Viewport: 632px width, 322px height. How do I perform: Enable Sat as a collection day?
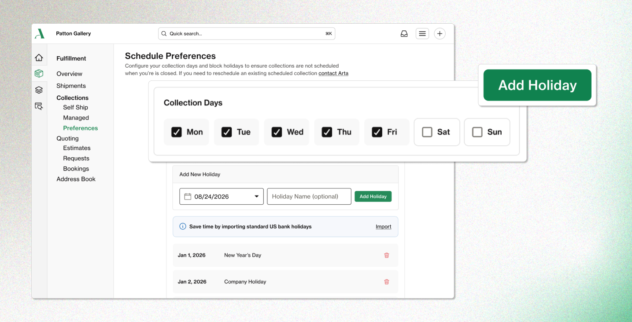point(427,132)
